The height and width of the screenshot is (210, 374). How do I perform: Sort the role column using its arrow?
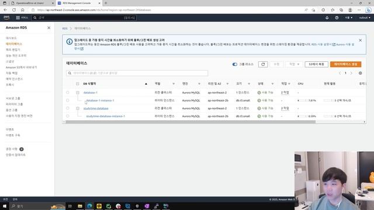174,84
